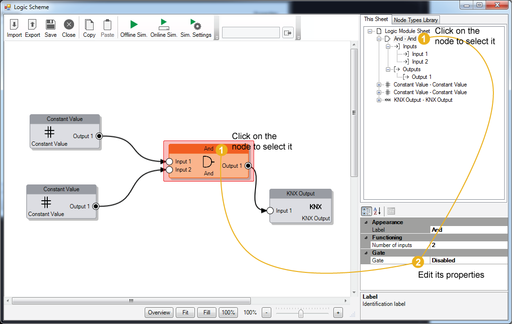512x324 pixels.
Task: Click the KNX logo in the KNX Output node
Action: pos(315,207)
